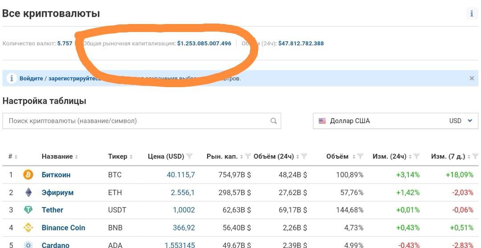Screen dimensions: 481x248
Task: Click the Bitcoin coin logo
Action: point(28,175)
